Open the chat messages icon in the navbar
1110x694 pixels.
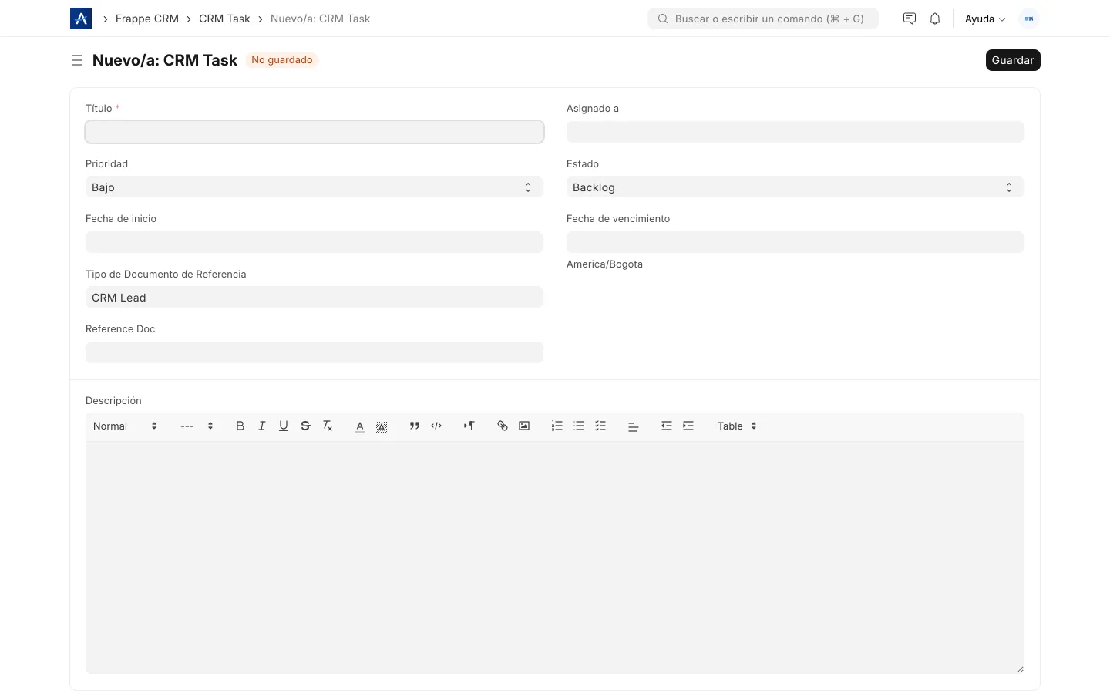pyautogui.click(x=910, y=19)
